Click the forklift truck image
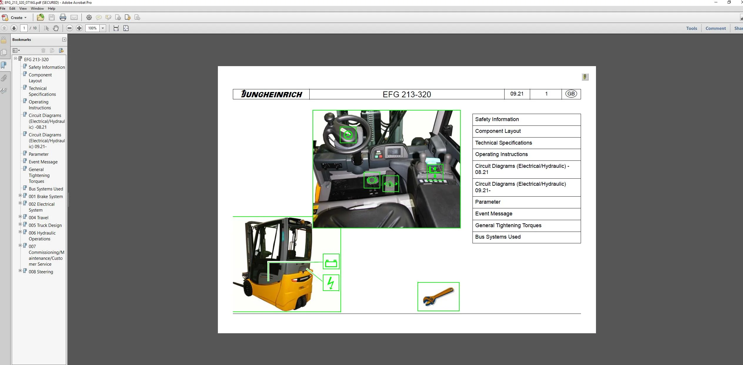Viewport: 743px width, 365px height. pyautogui.click(x=273, y=264)
